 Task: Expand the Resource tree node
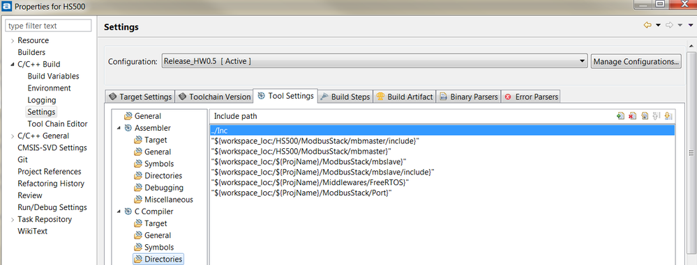tap(12, 40)
